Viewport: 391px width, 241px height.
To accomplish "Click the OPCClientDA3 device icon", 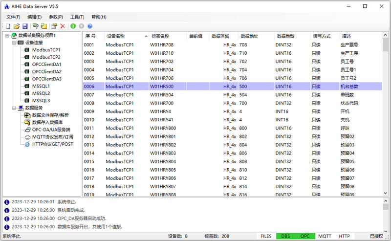I will [x=27, y=79].
